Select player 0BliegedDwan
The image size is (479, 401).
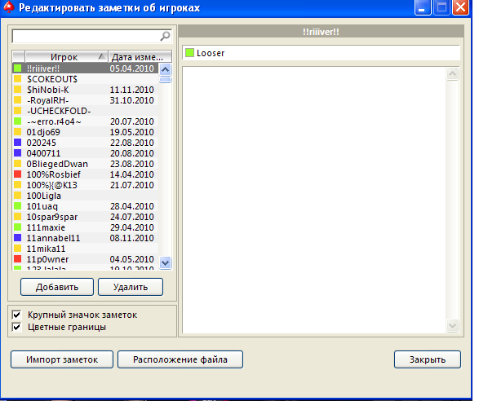click(85, 164)
